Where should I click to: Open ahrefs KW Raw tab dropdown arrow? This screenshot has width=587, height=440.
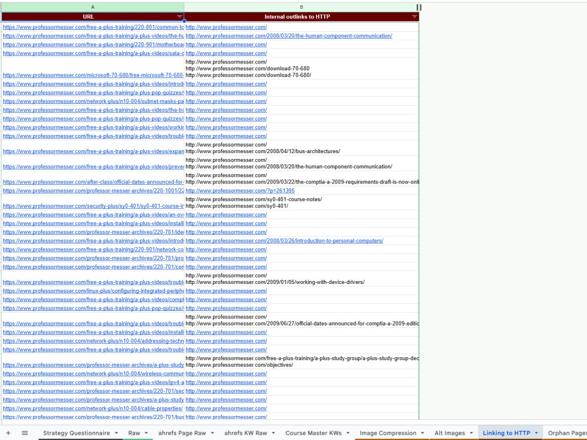pos(274,433)
